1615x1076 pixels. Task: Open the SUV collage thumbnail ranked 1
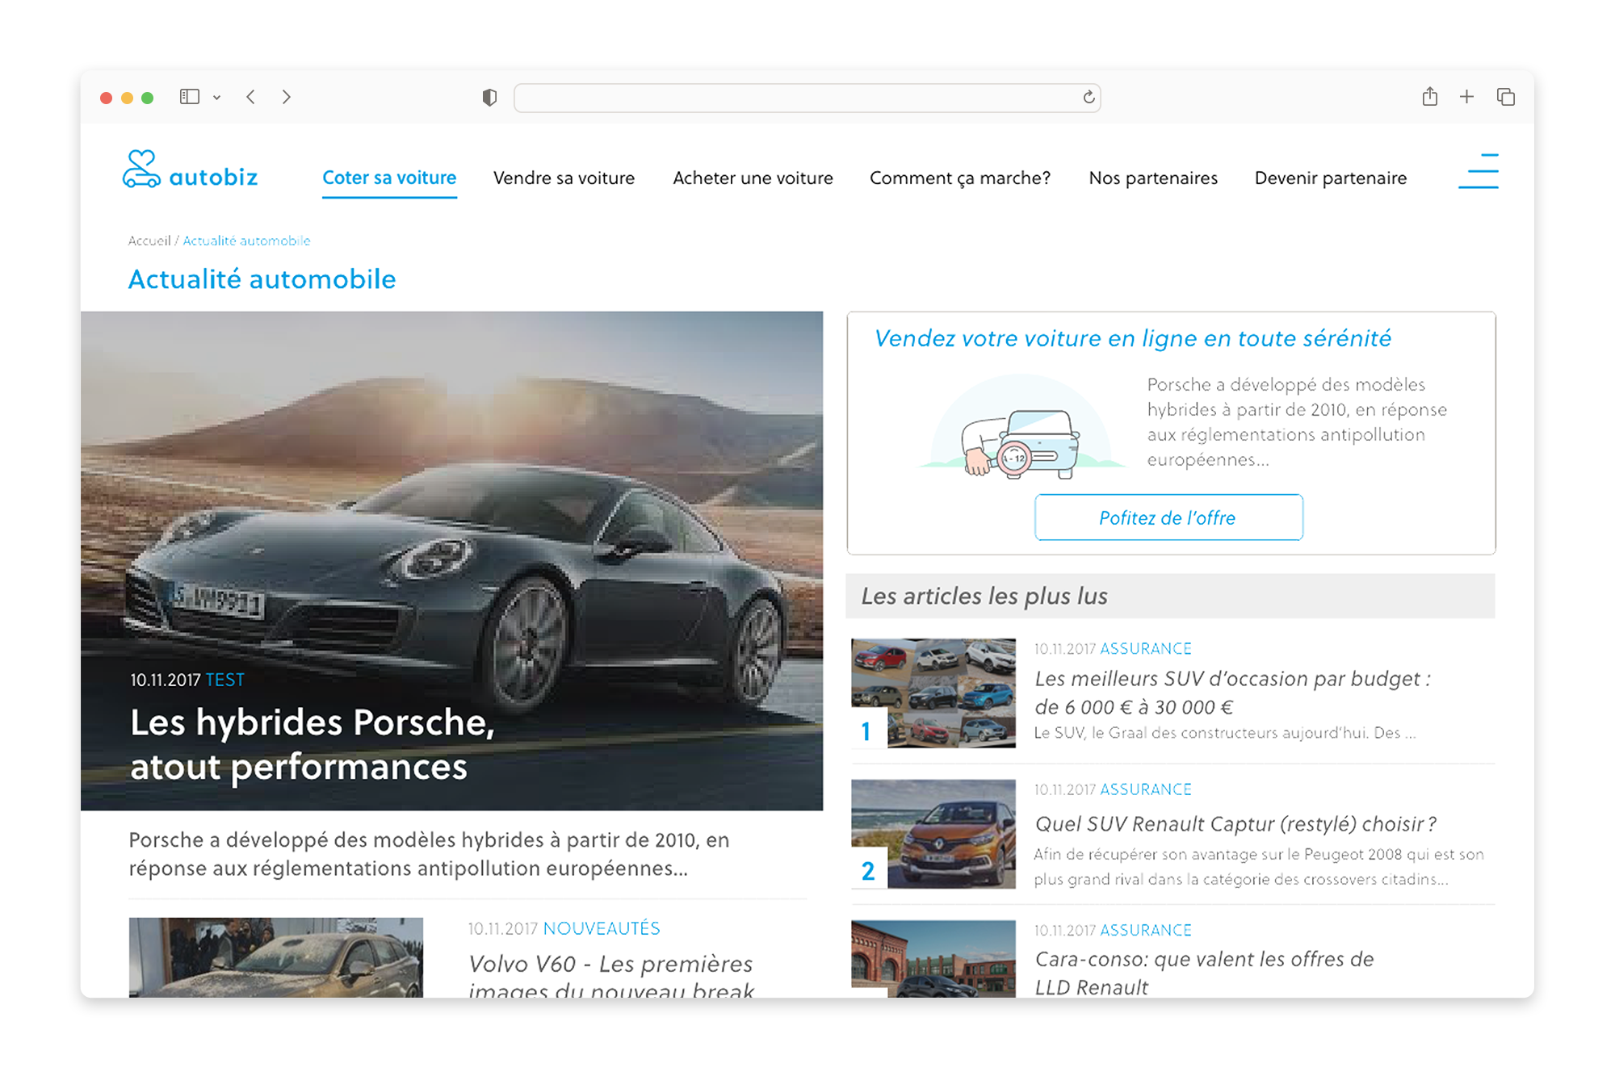(933, 693)
